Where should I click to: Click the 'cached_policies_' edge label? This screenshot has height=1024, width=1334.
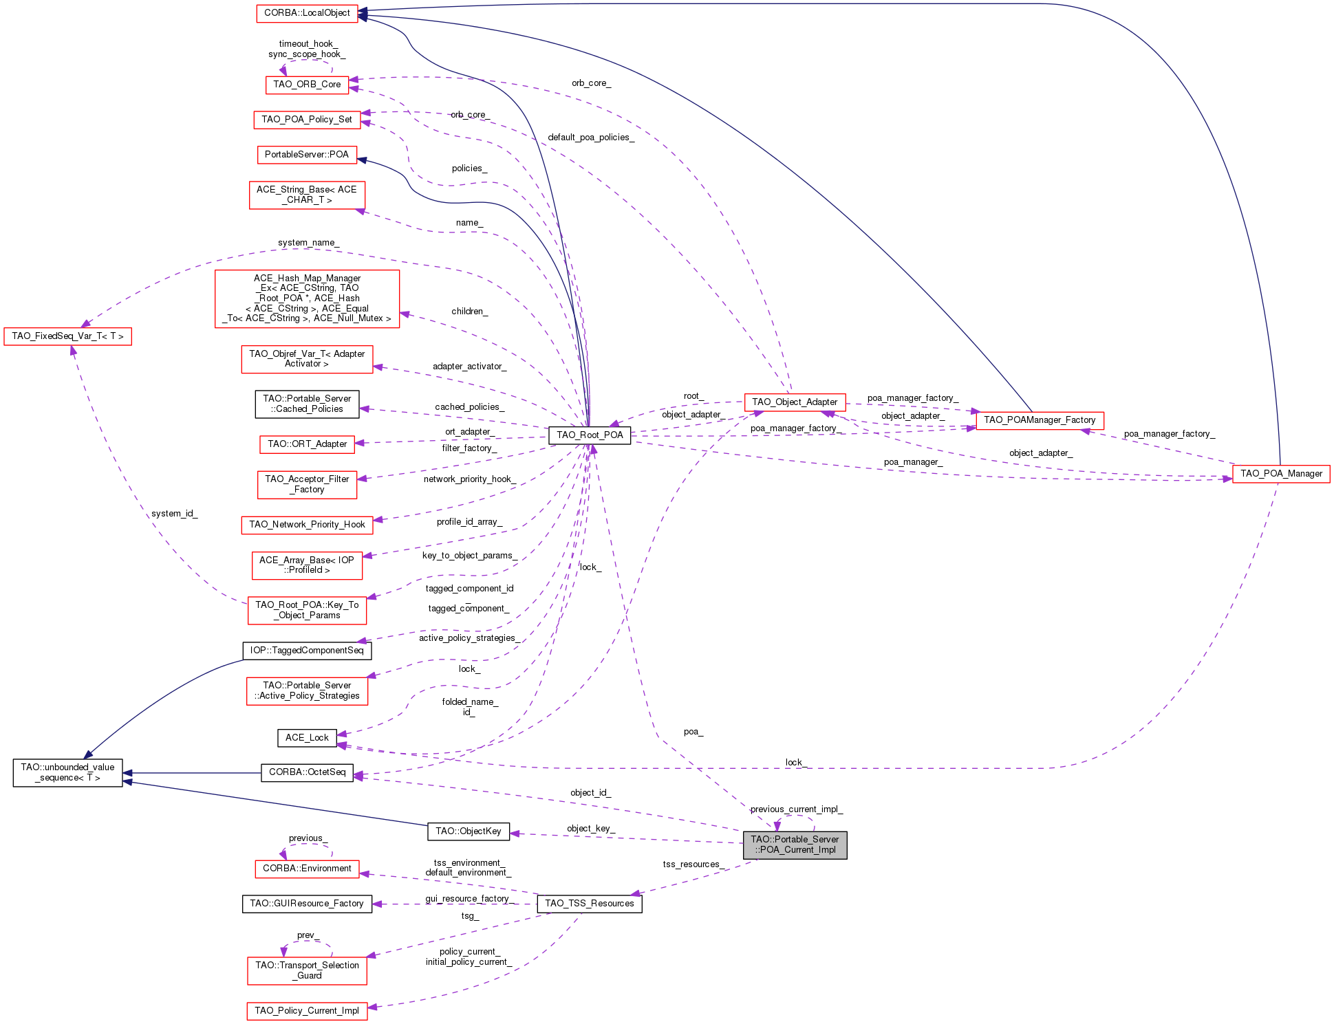point(470,407)
